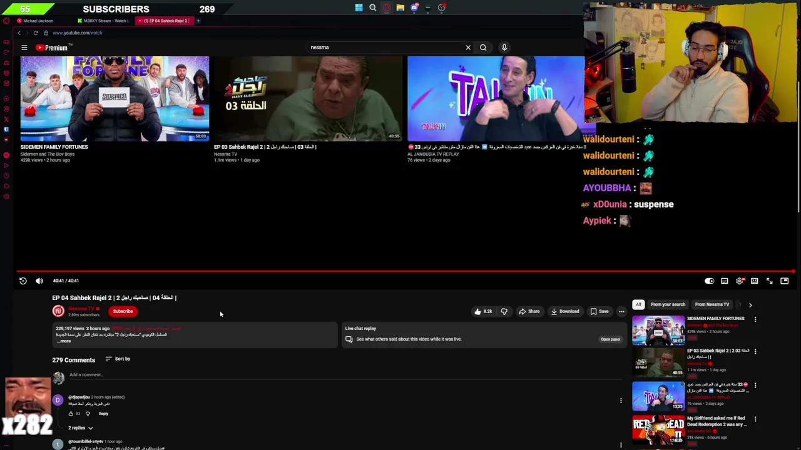Replay the finished video
The height and width of the screenshot is (450, 801).
23,281
